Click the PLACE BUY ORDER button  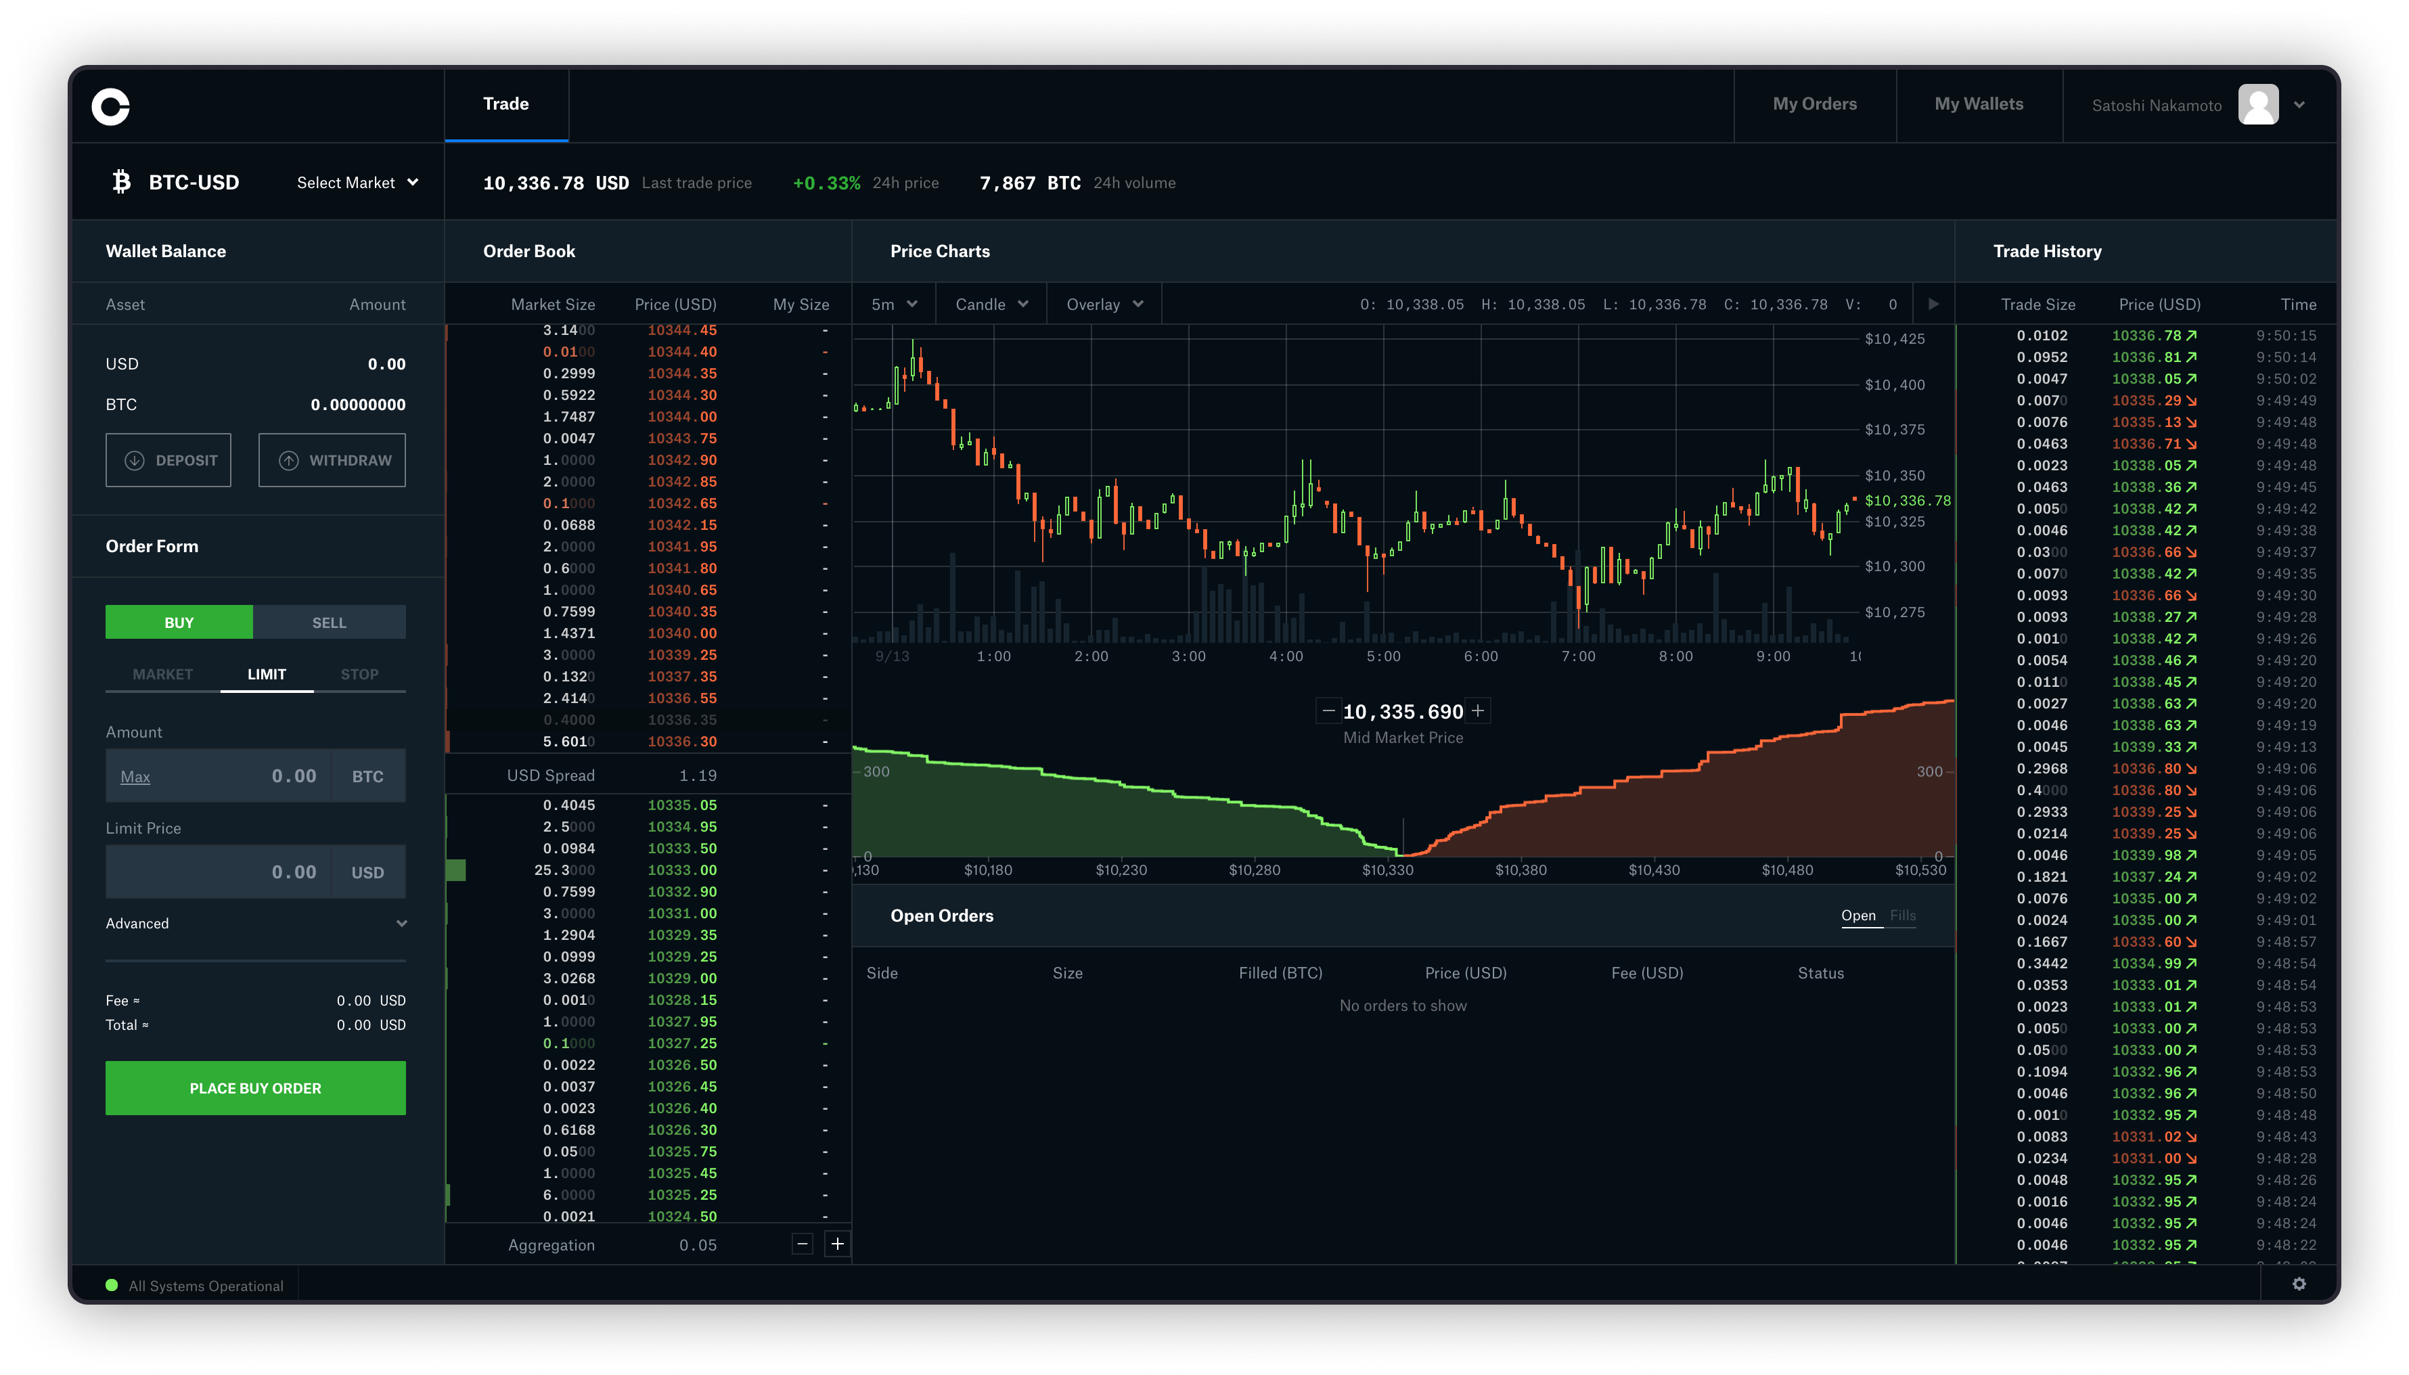click(256, 1087)
